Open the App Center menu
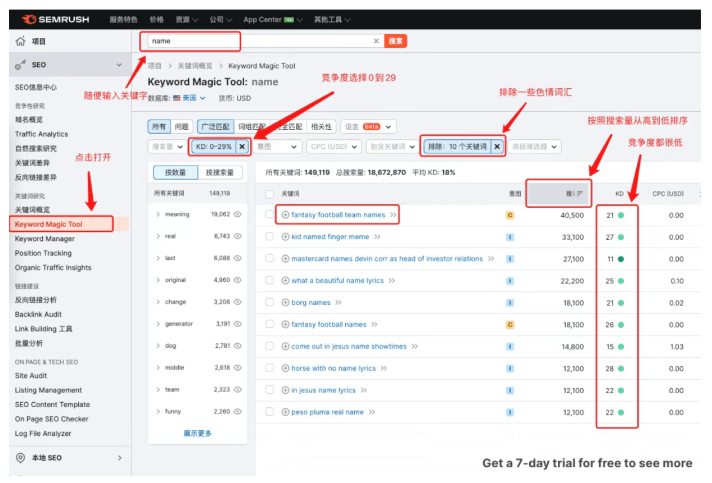712x483 pixels. pos(263,19)
